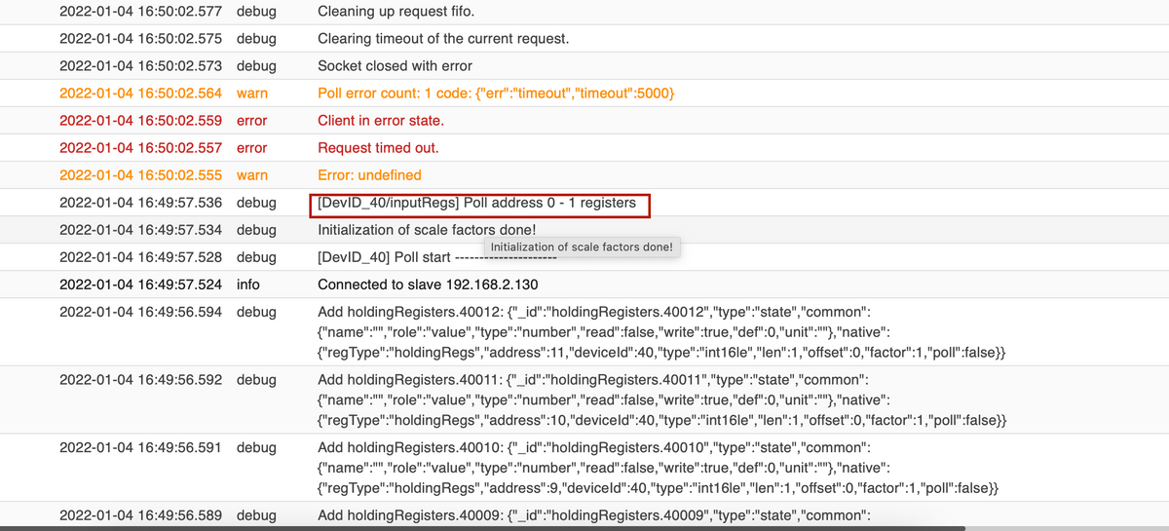Select the "Clearing timeout of the current request." entry

click(443, 39)
